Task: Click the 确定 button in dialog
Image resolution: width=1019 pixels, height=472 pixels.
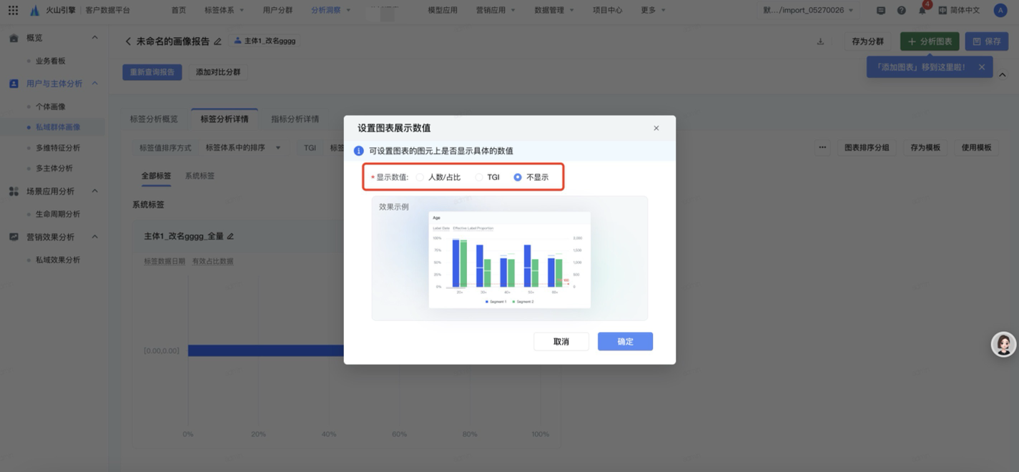Action: (625, 341)
